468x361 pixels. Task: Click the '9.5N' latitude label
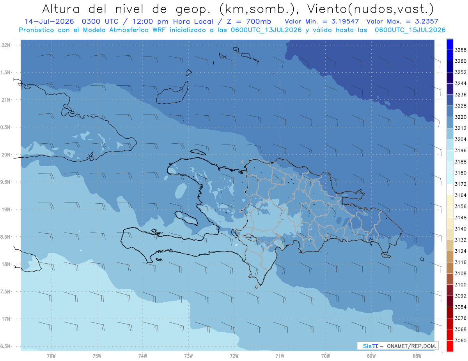click(x=6, y=182)
